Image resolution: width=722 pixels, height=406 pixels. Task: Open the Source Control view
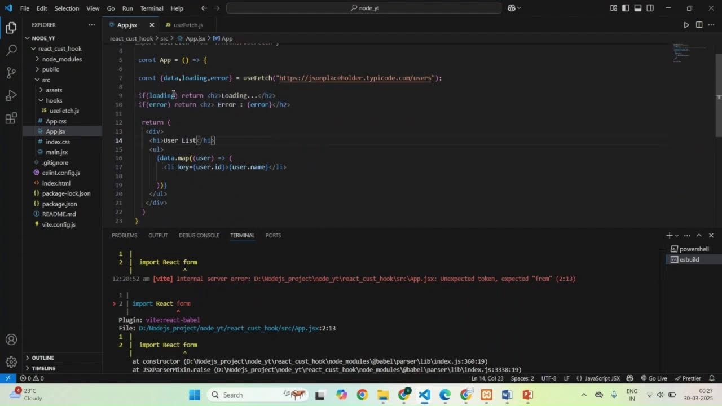pos(11,73)
